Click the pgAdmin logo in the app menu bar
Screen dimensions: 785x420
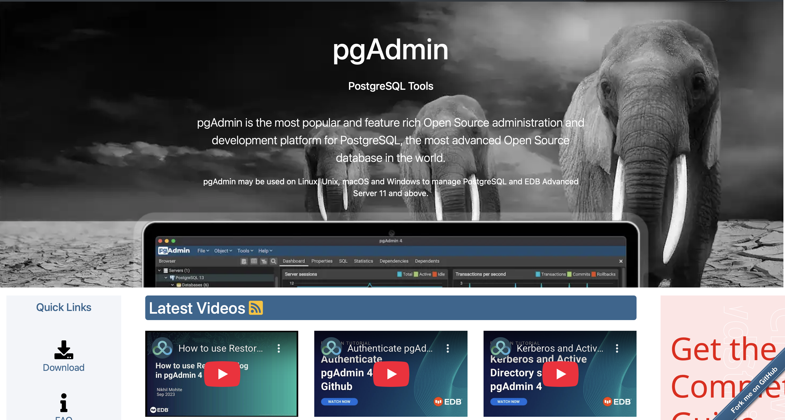coord(174,250)
